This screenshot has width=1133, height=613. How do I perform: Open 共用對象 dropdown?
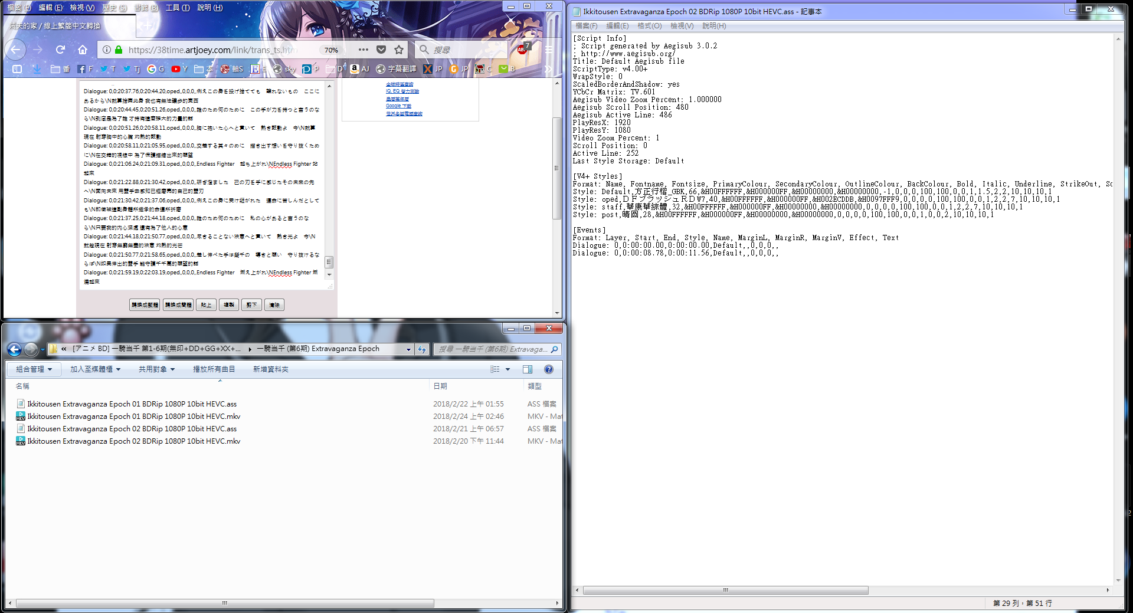(x=156, y=369)
